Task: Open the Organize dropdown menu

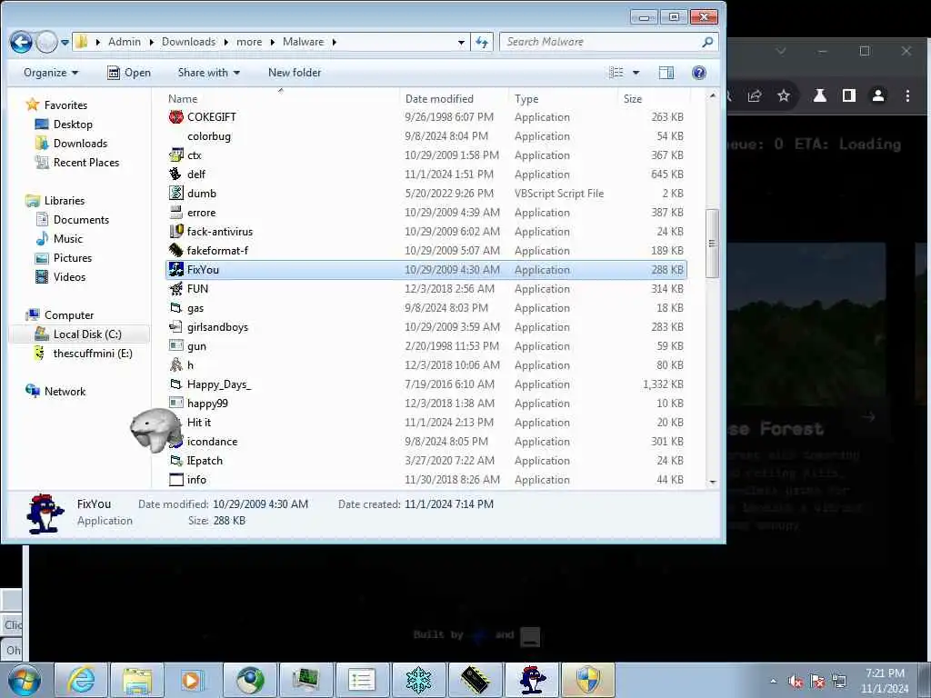Action: coord(51,73)
